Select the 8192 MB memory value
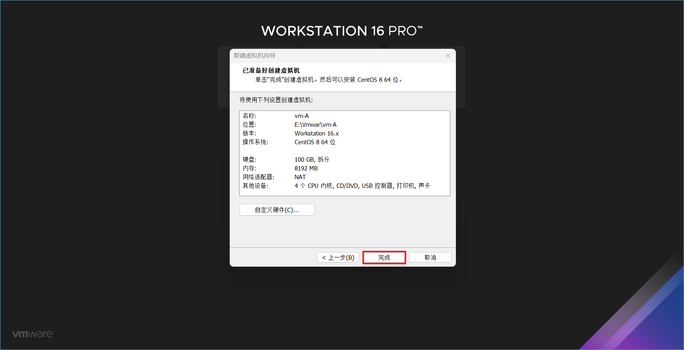Screen dimensions: 684x350 306,168
